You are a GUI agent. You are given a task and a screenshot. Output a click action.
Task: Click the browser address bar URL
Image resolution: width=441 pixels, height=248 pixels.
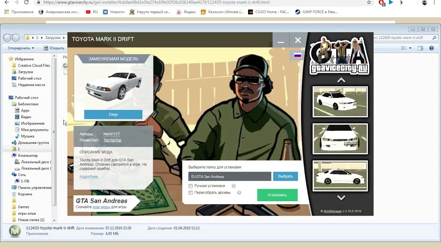[156, 2]
